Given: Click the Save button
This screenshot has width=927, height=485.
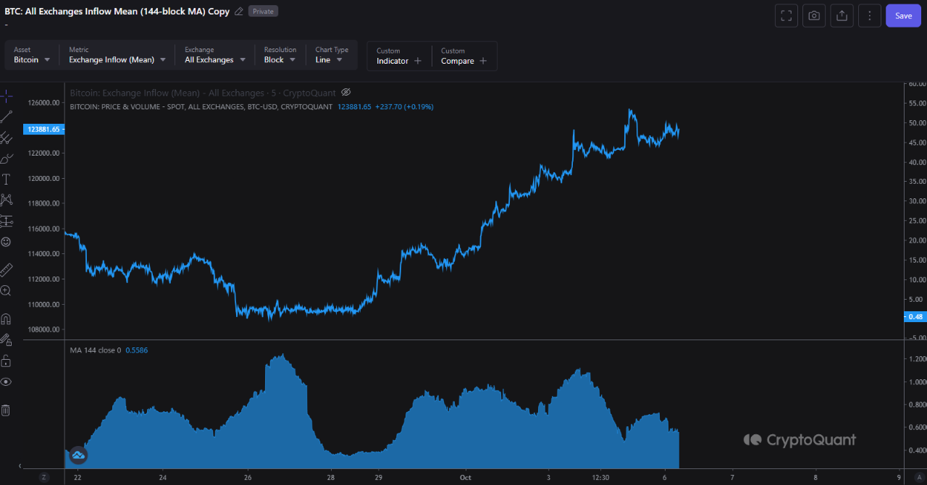Looking at the screenshot, I should (x=903, y=16).
